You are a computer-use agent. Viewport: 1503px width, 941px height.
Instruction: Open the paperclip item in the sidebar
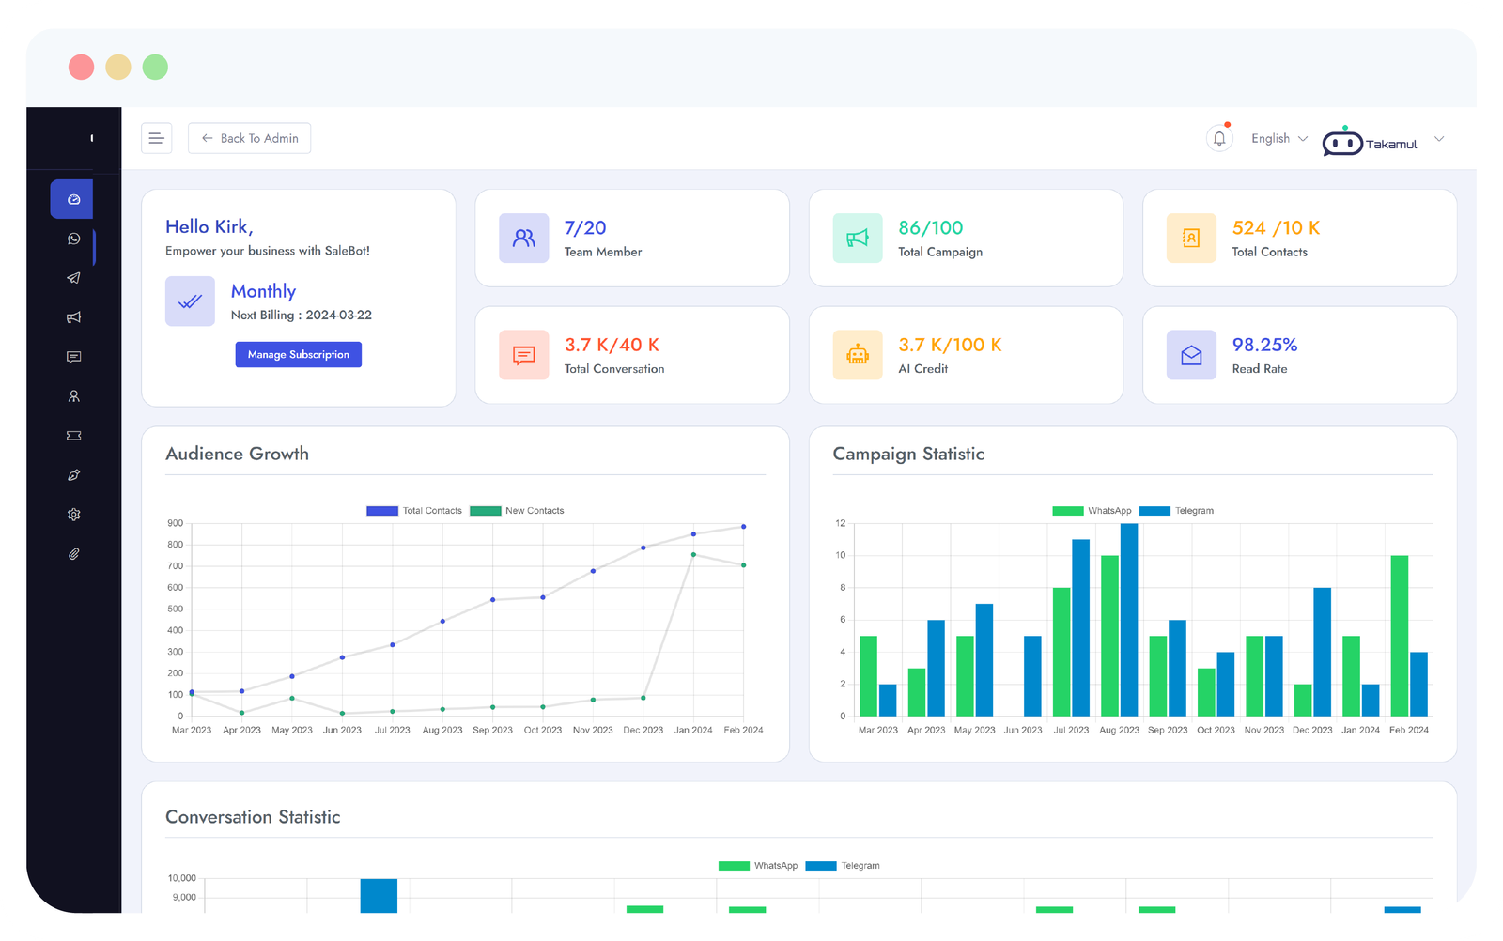click(x=73, y=554)
